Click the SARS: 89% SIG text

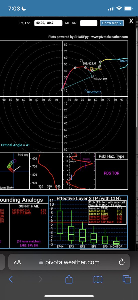point(29,245)
